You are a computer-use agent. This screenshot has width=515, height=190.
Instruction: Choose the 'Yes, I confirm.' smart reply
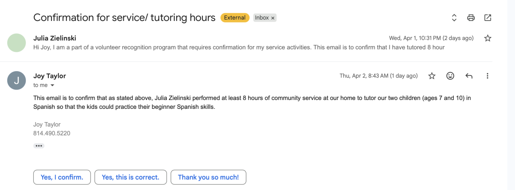coord(62,177)
